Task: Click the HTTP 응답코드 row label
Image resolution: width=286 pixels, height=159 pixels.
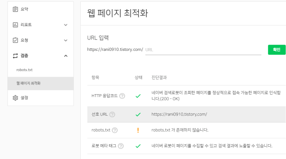Action: pos(104,96)
